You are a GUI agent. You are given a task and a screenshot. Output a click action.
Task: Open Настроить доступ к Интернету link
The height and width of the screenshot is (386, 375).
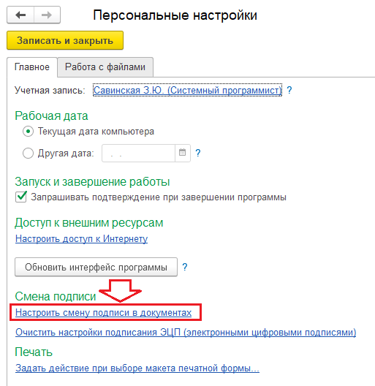[81, 238]
